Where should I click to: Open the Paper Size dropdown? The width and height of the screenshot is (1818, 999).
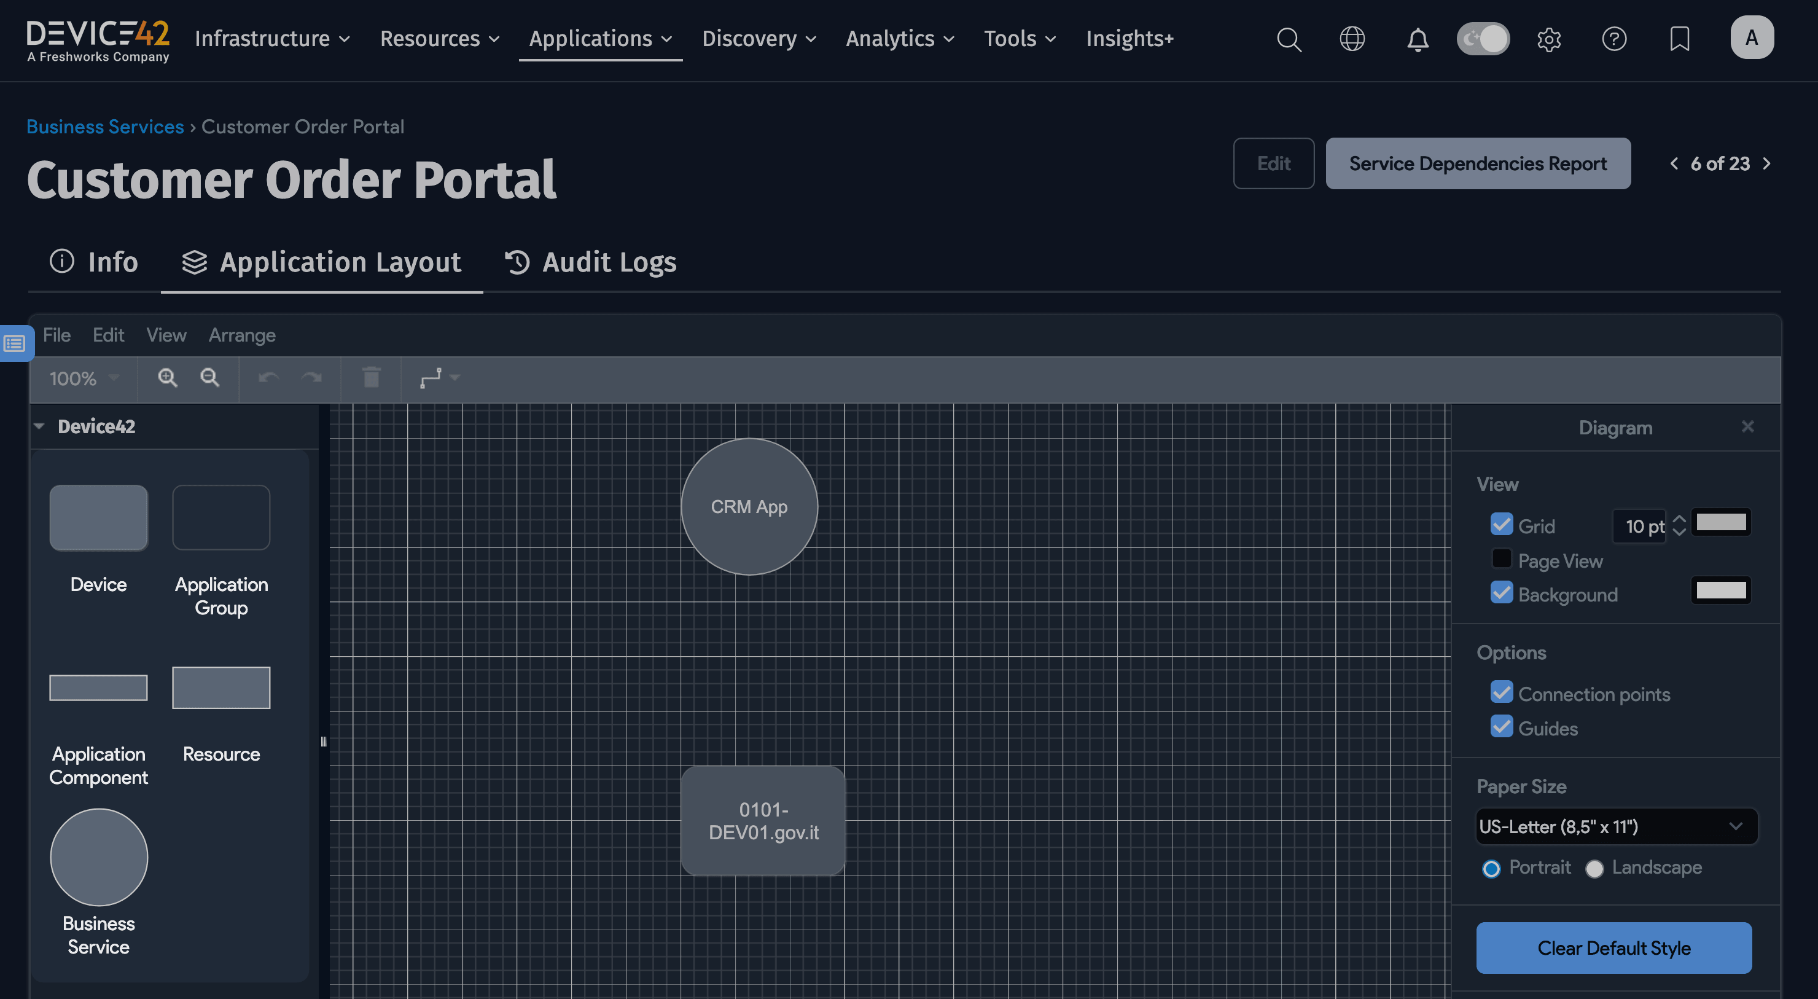1615,826
